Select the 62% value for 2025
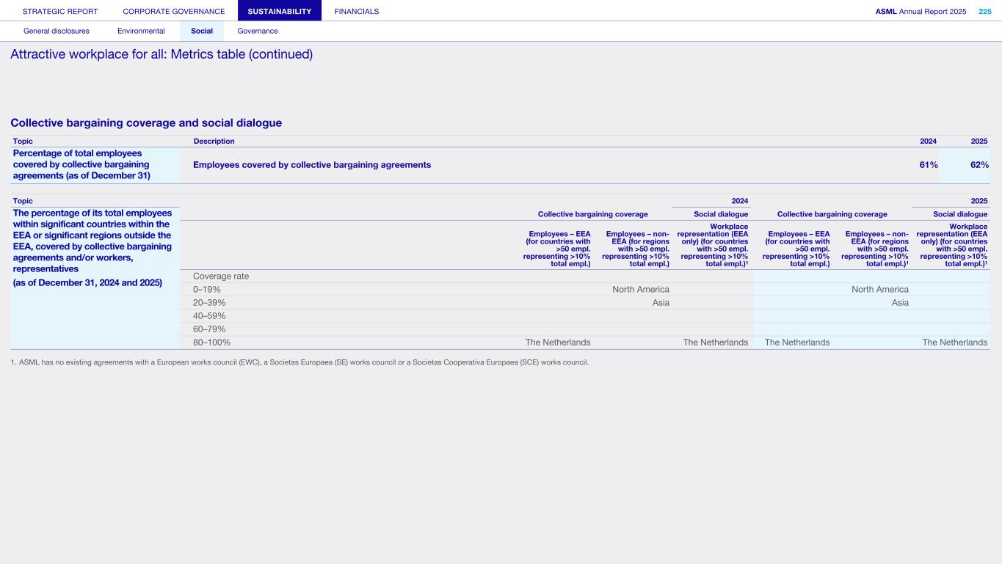The height and width of the screenshot is (564, 1002). (x=979, y=165)
